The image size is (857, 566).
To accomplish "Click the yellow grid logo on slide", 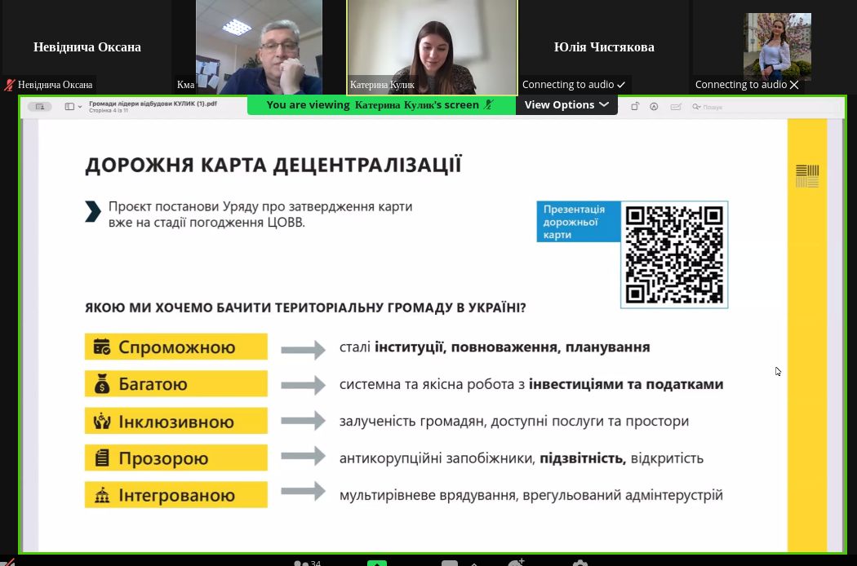I will (806, 175).
